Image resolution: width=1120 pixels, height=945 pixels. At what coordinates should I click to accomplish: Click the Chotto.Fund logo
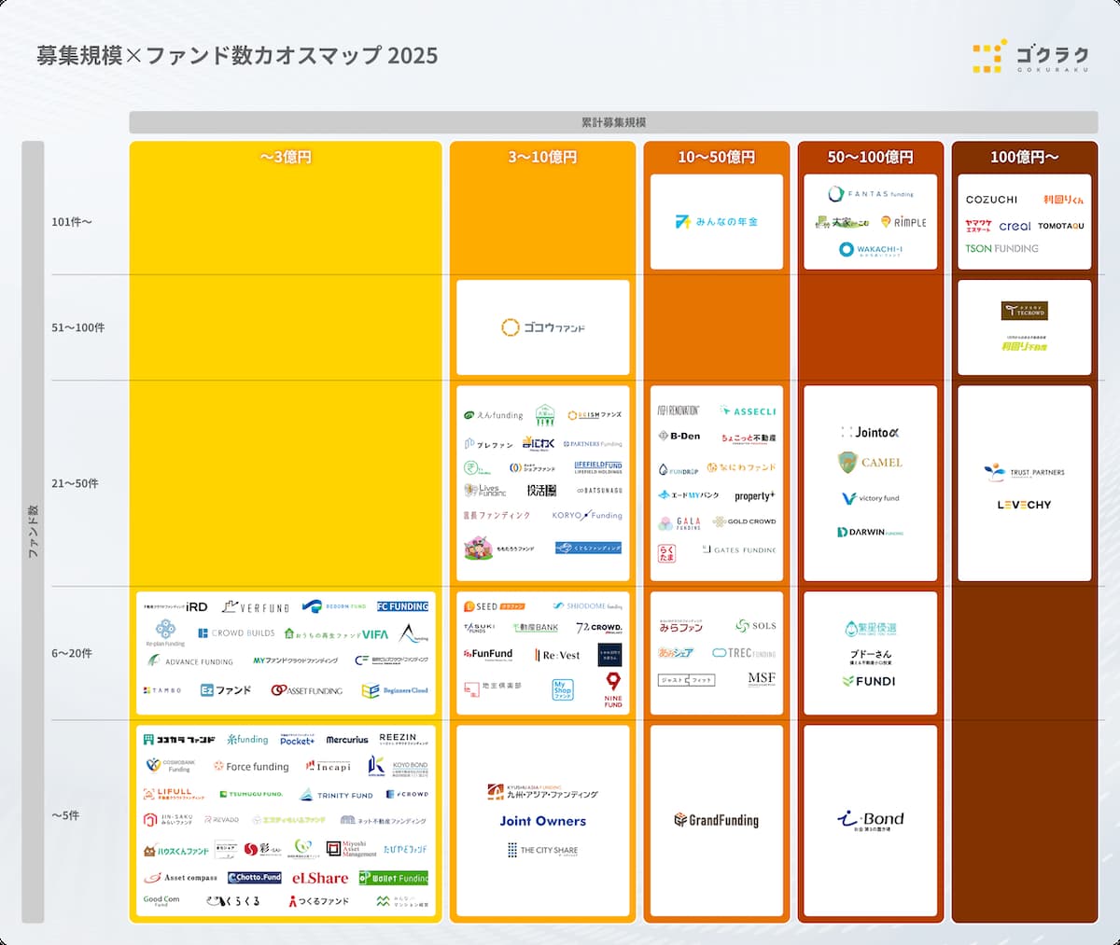pos(255,878)
